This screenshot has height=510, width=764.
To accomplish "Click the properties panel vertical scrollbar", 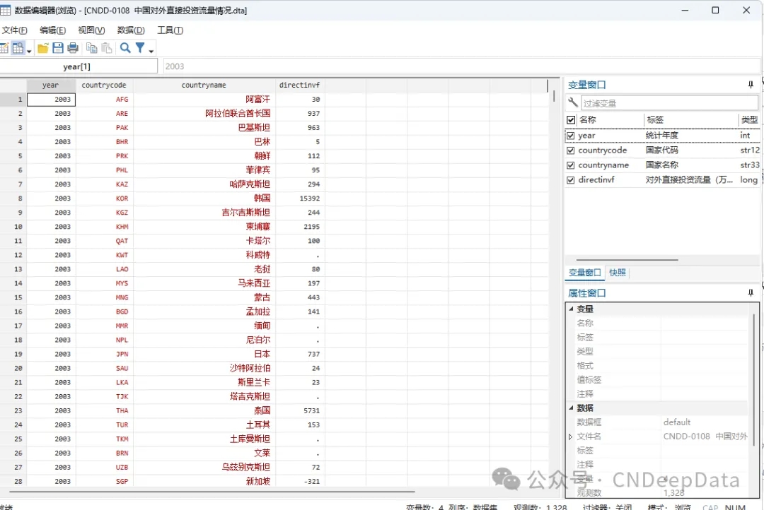I will click(x=754, y=379).
